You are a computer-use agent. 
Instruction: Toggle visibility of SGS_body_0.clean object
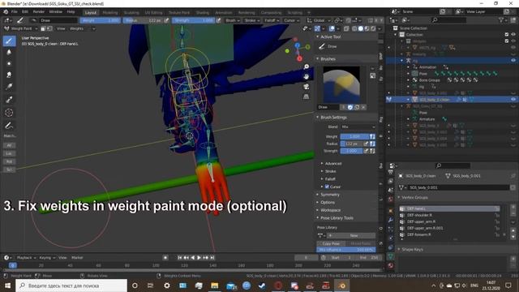[513, 99]
